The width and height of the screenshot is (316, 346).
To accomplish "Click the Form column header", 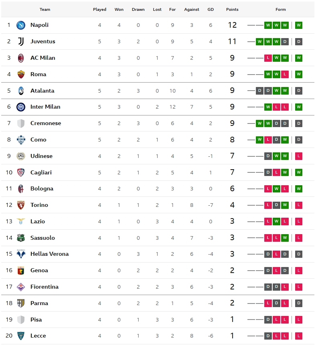I will click(281, 10).
